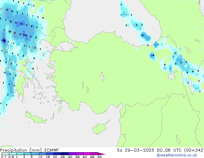Click the '35' legend label

point(77,157)
